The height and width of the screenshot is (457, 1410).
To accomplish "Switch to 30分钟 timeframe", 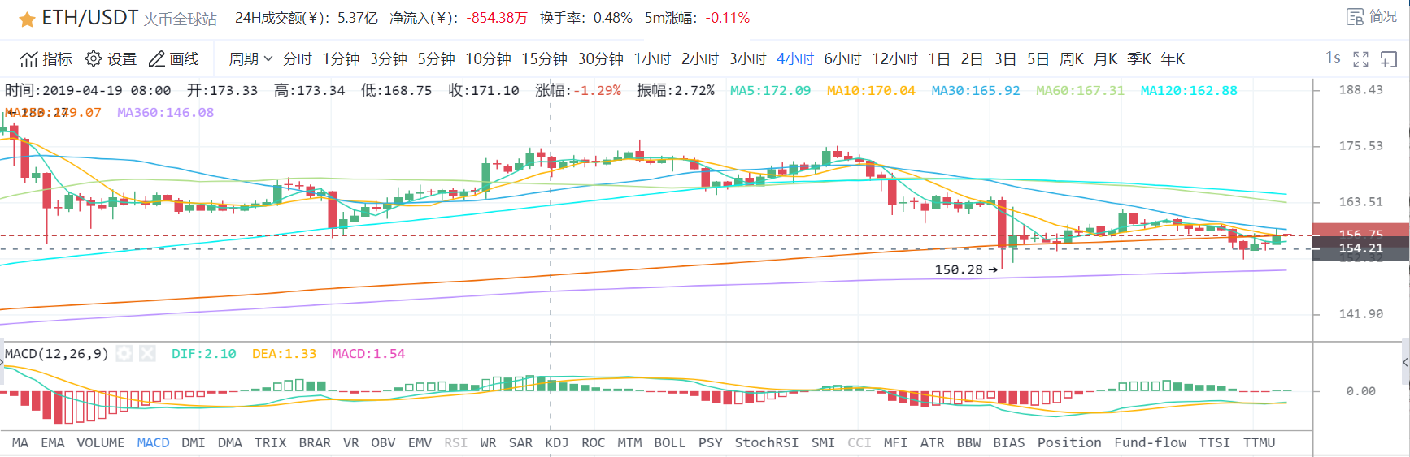I will 601,59.
